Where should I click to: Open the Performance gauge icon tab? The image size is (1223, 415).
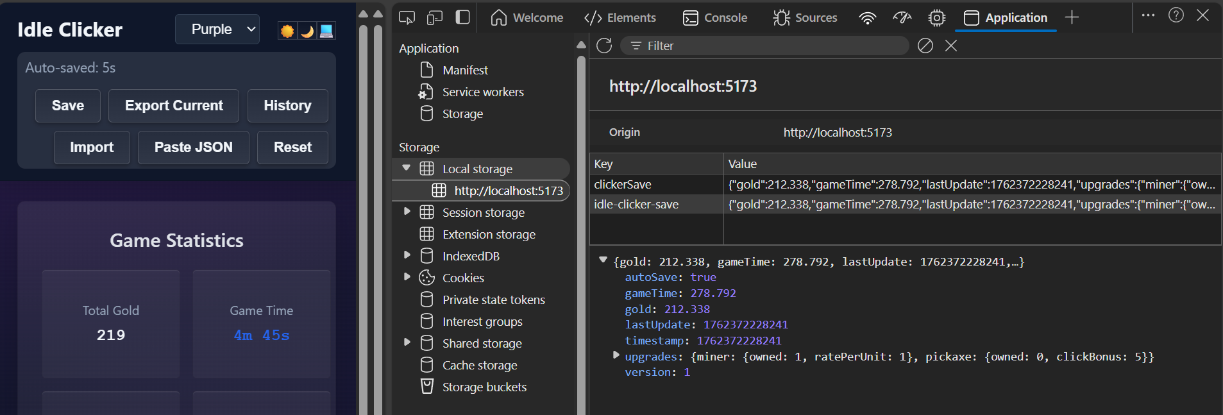(x=902, y=17)
